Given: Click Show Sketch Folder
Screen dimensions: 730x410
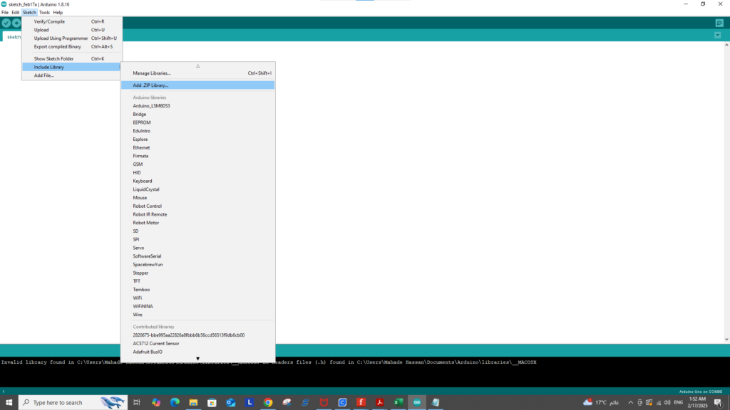Looking at the screenshot, I should [x=72, y=58].
